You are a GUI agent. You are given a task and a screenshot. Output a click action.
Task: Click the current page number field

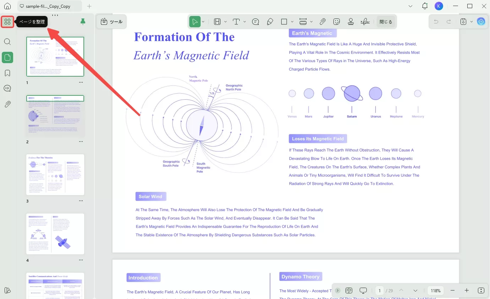[380, 290]
